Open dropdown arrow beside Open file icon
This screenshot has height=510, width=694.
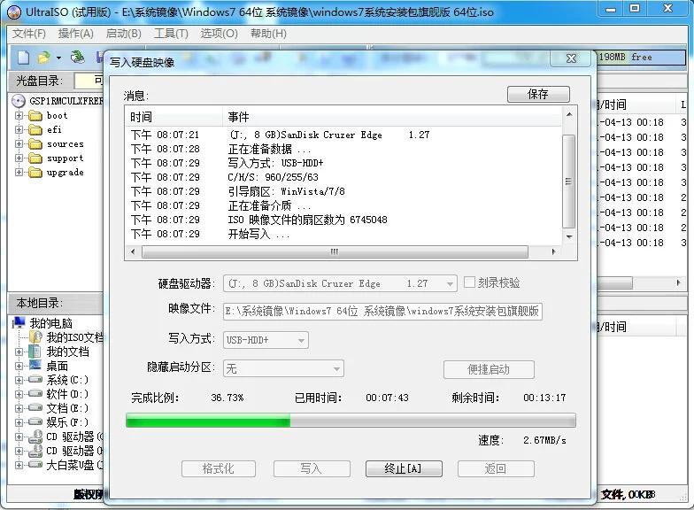58,58
